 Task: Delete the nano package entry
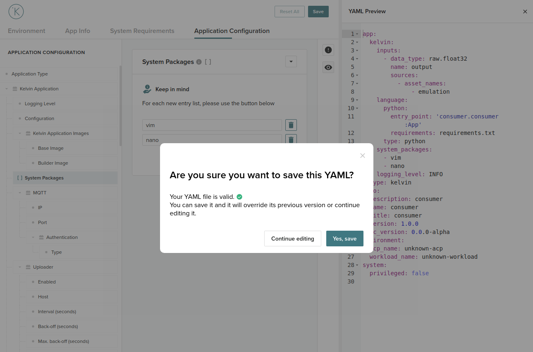tap(291, 139)
